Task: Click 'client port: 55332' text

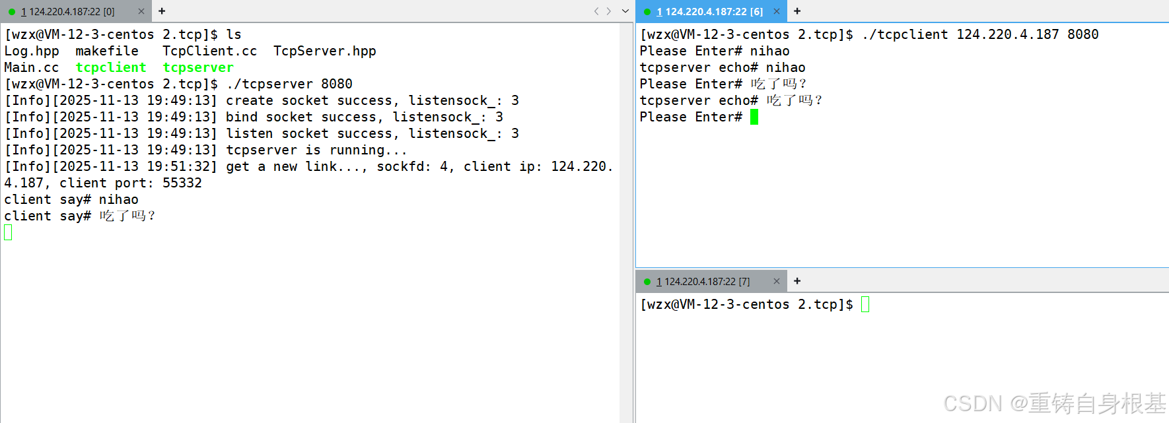Action: tap(131, 183)
